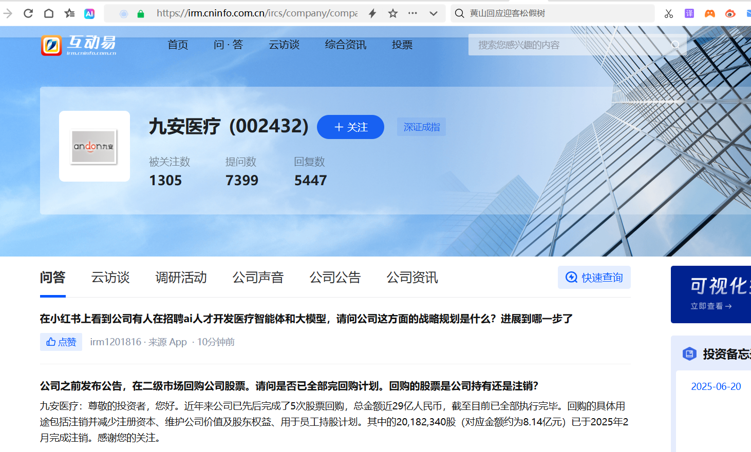Open the question about 回购公司股票
Screen dimensions: 751x452
click(x=289, y=386)
